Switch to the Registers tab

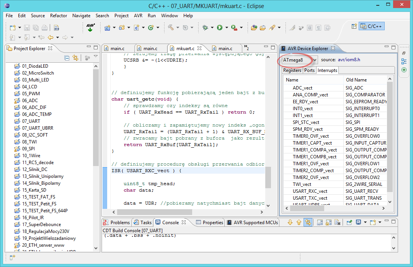point(292,70)
